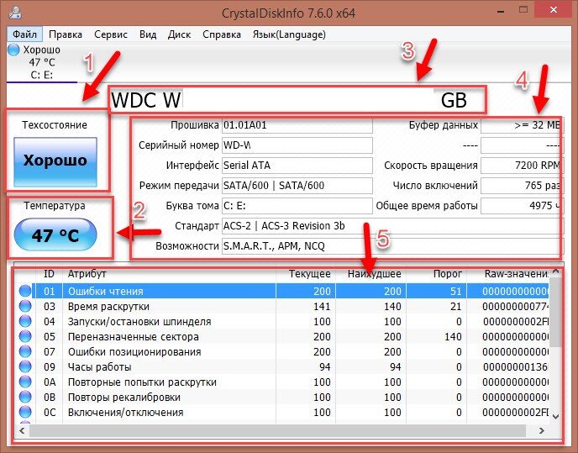Open the Сервис menu
578x453 pixels.
coord(111,34)
